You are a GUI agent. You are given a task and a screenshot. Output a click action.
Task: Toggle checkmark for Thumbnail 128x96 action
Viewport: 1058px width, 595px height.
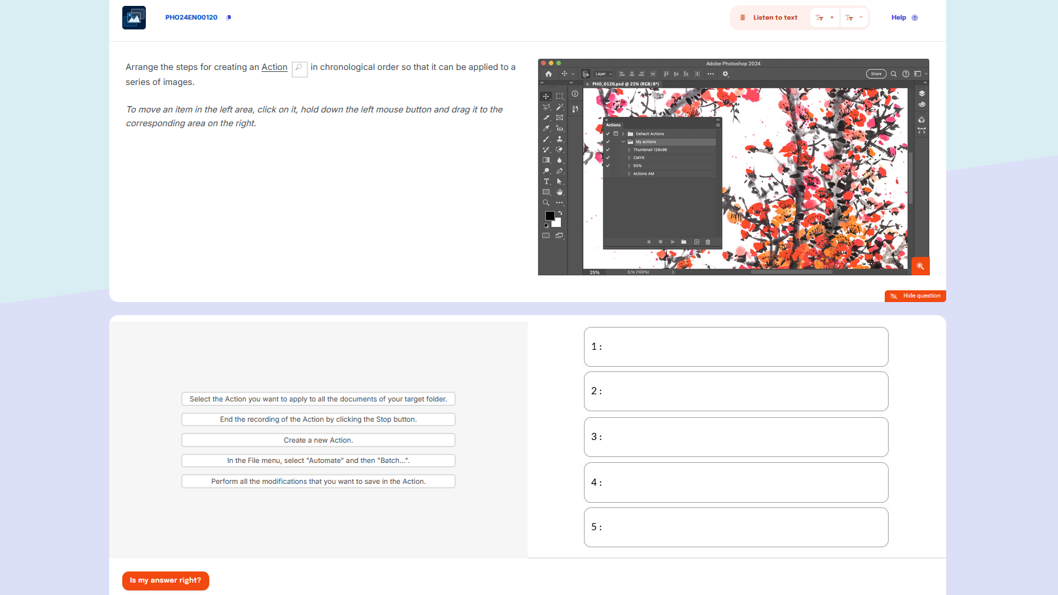pyautogui.click(x=607, y=150)
